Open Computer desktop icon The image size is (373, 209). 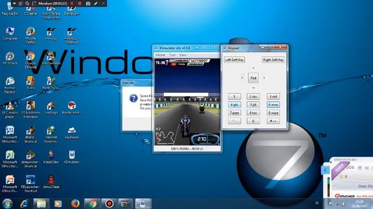point(10,34)
